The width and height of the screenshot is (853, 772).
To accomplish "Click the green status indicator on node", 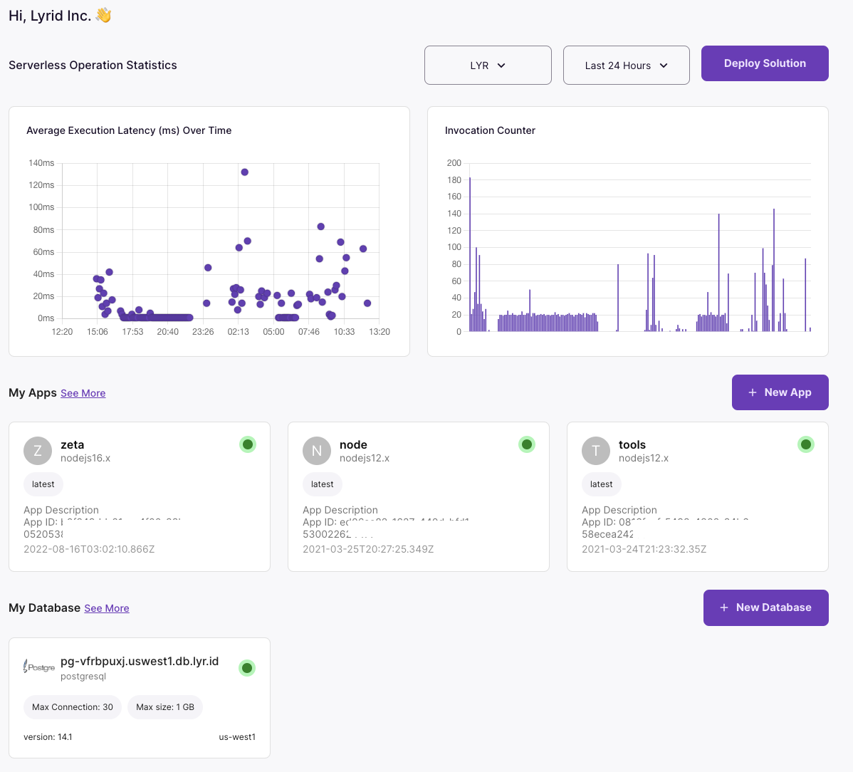I will (527, 444).
